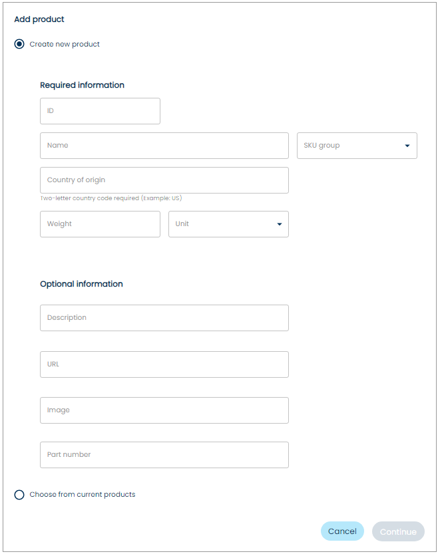Click the 'Choose from current products' label text
Image resolution: width=438 pixels, height=554 pixels.
(x=83, y=495)
